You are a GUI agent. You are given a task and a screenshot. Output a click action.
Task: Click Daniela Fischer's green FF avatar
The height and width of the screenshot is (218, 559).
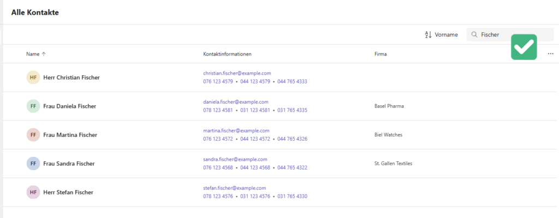[33, 106]
